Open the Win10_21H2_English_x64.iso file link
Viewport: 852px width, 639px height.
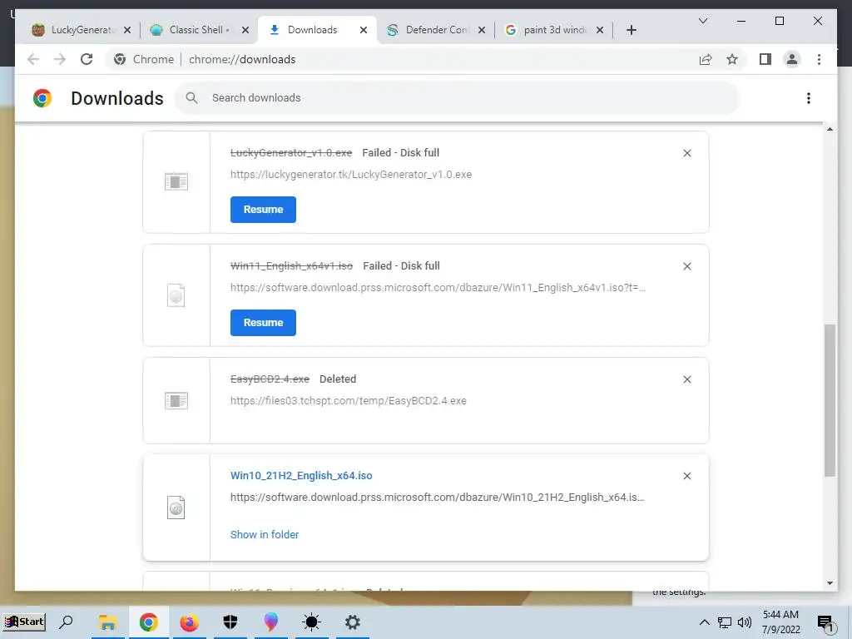coord(301,475)
